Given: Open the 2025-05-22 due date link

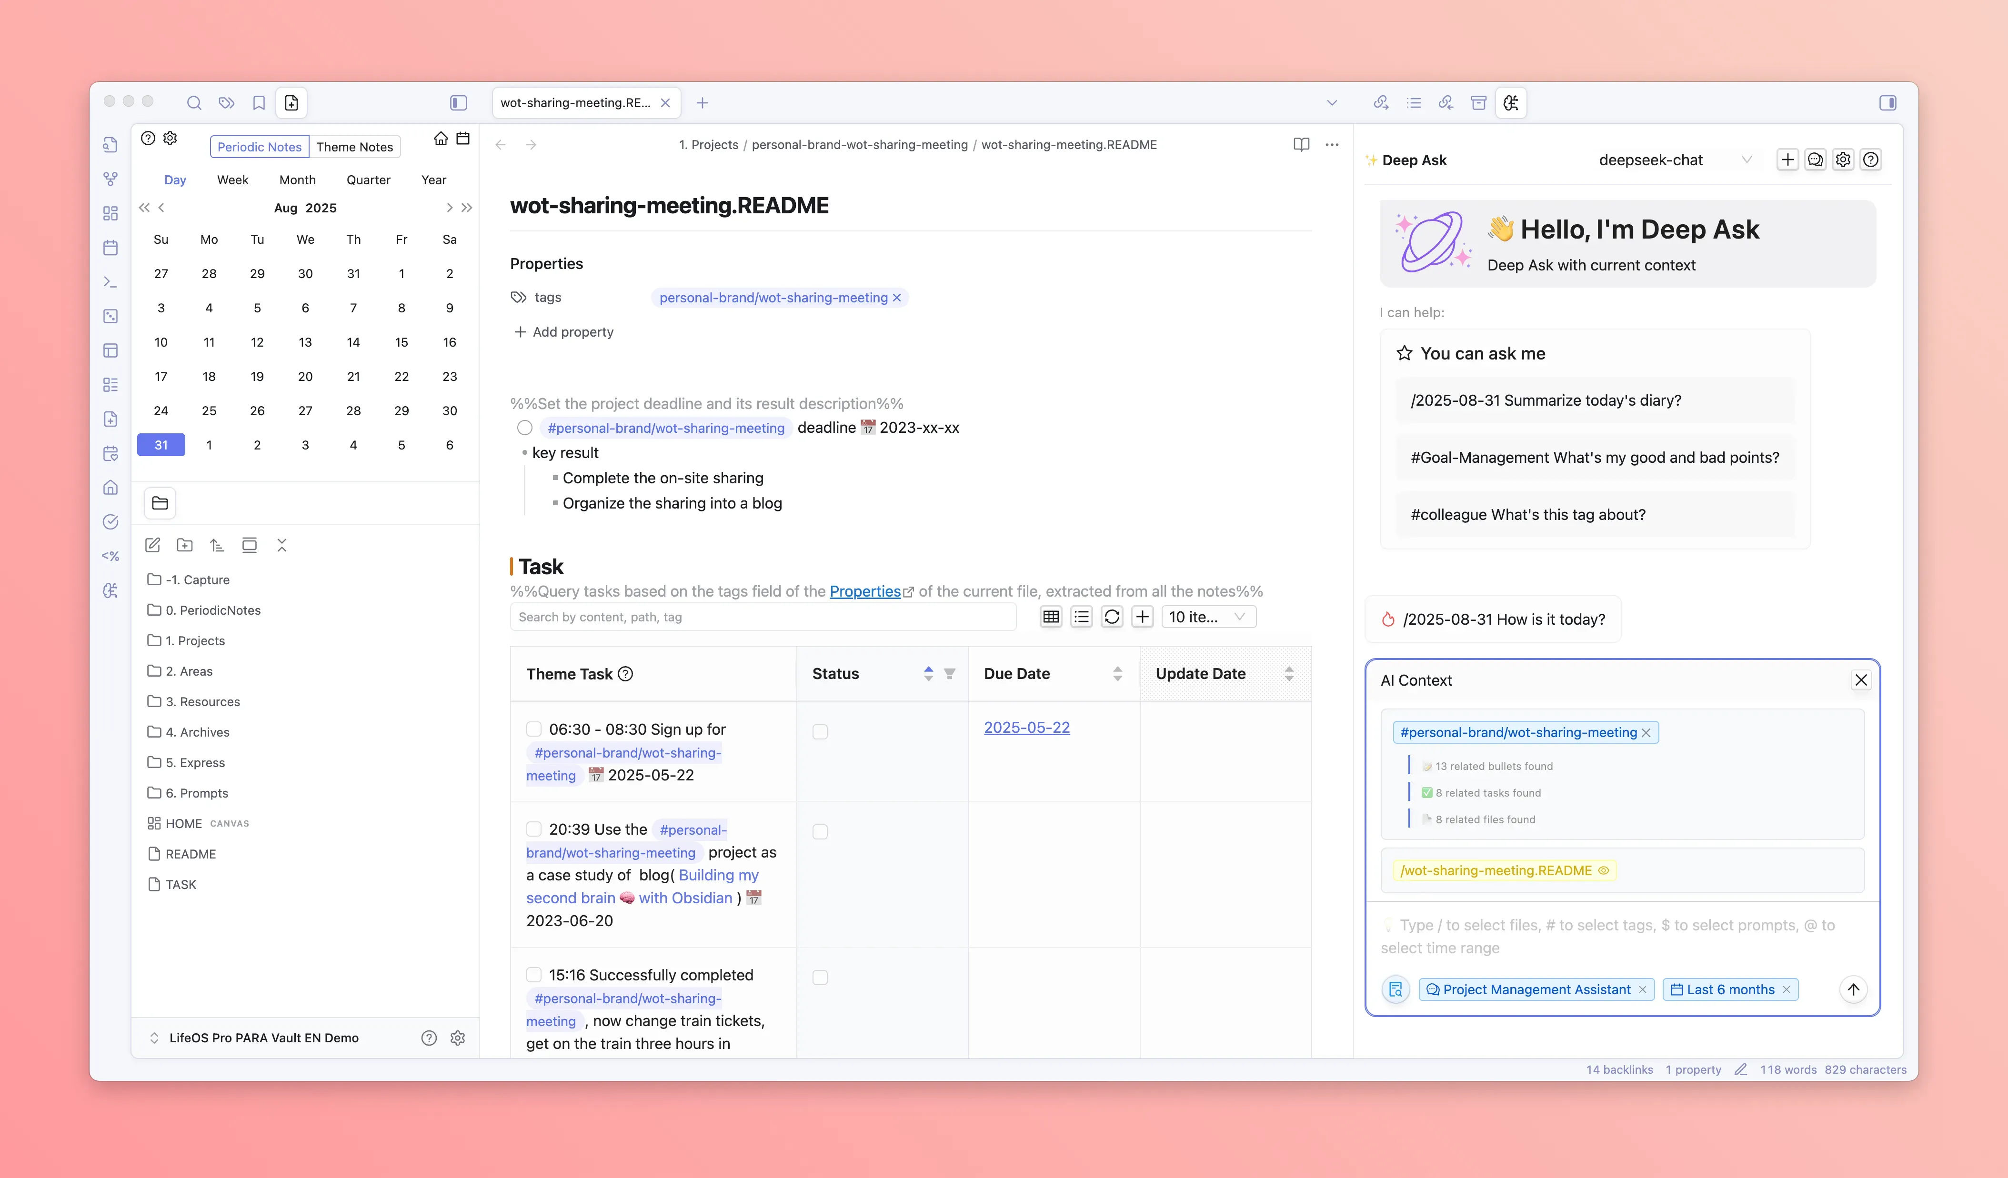Looking at the screenshot, I should (x=1027, y=727).
